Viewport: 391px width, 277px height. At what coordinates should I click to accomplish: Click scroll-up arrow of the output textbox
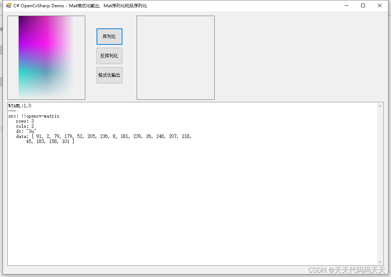[380, 106]
